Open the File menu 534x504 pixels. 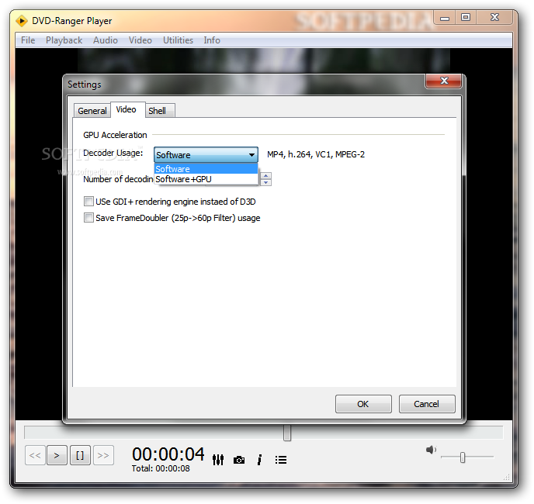click(28, 40)
